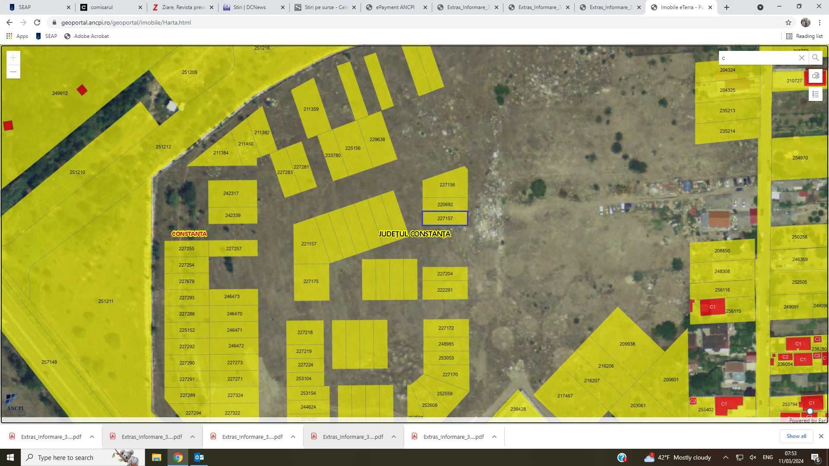This screenshot has width=829, height=466.
Task: Close the comisarul tab
Action: 140,7
